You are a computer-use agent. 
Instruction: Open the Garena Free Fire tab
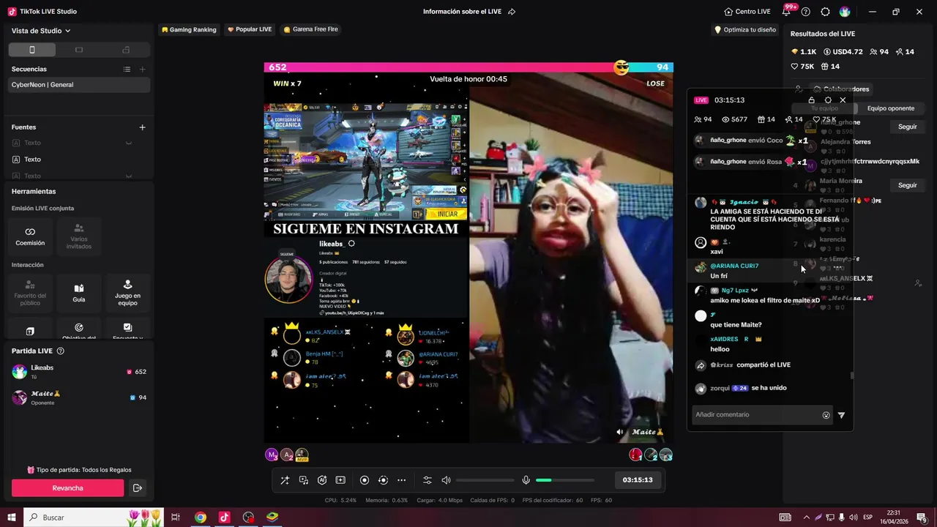tap(310, 29)
